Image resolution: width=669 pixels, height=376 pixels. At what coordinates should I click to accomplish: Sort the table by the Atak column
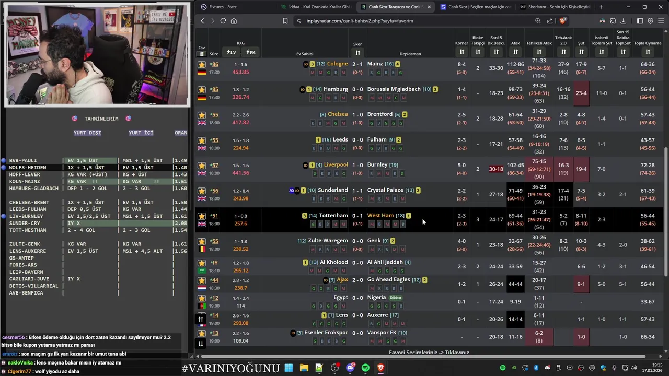click(x=515, y=52)
